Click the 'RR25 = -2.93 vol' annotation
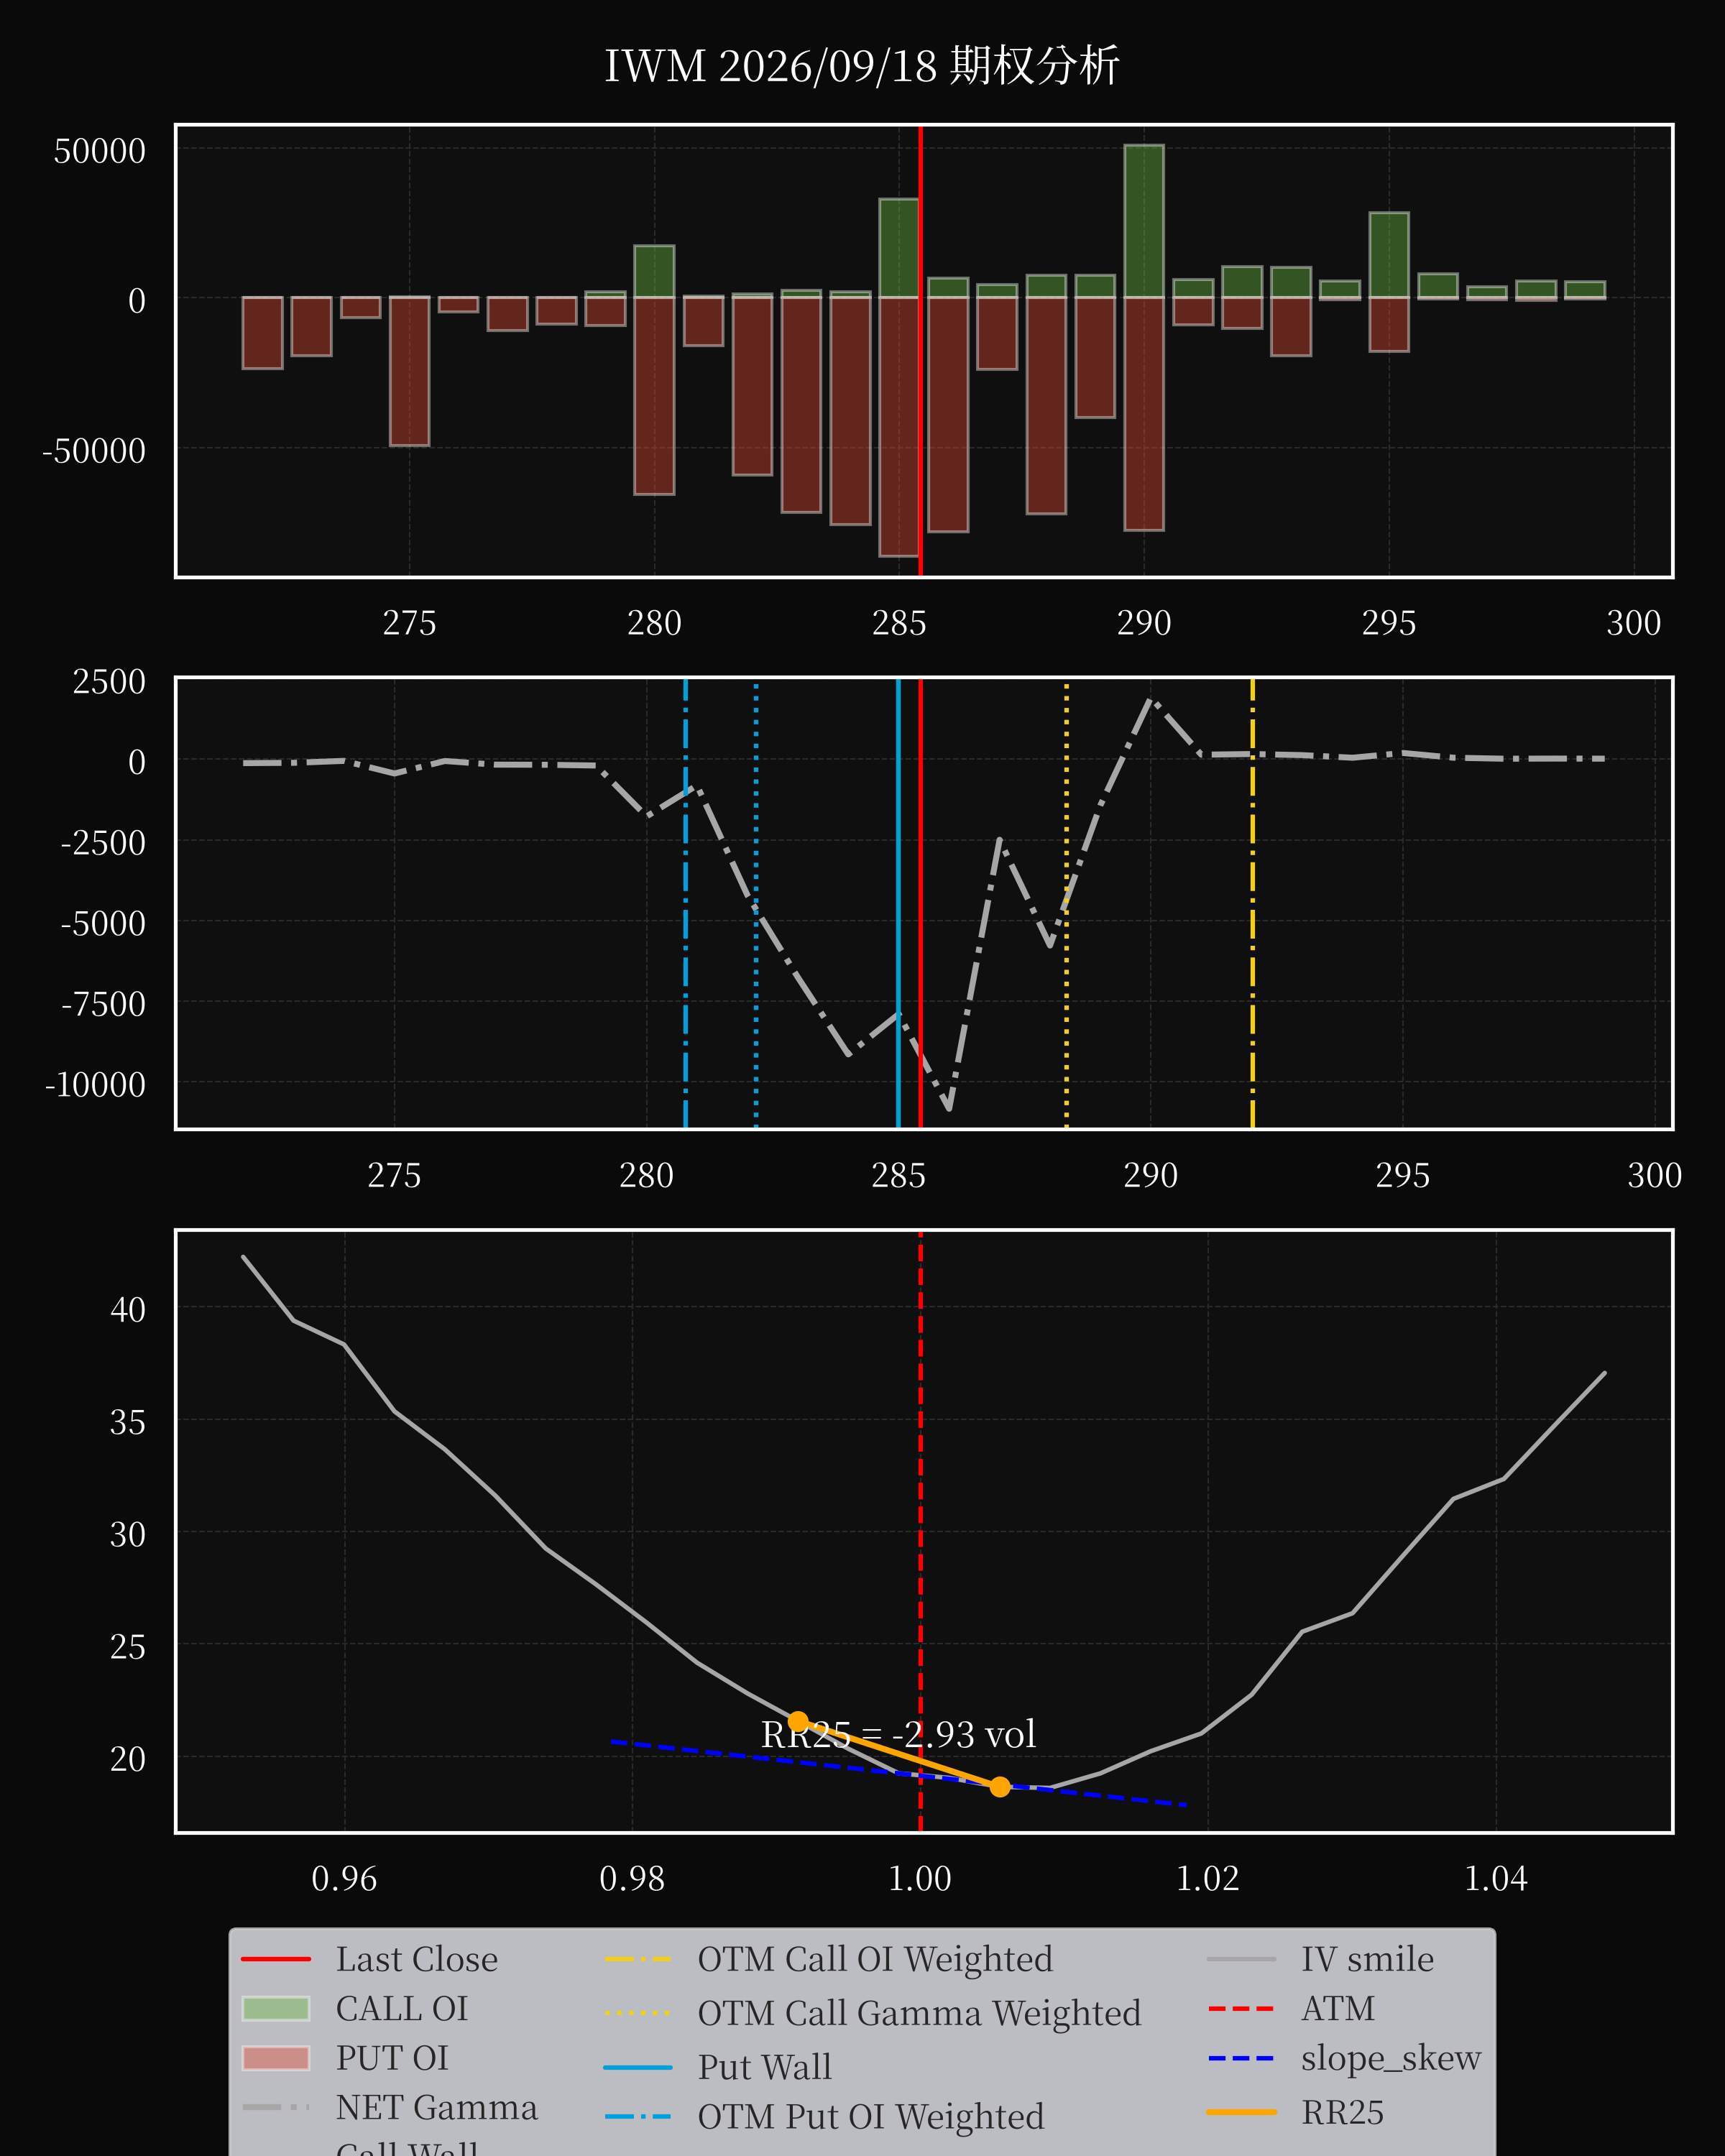1725x2156 pixels. [x=898, y=1734]
